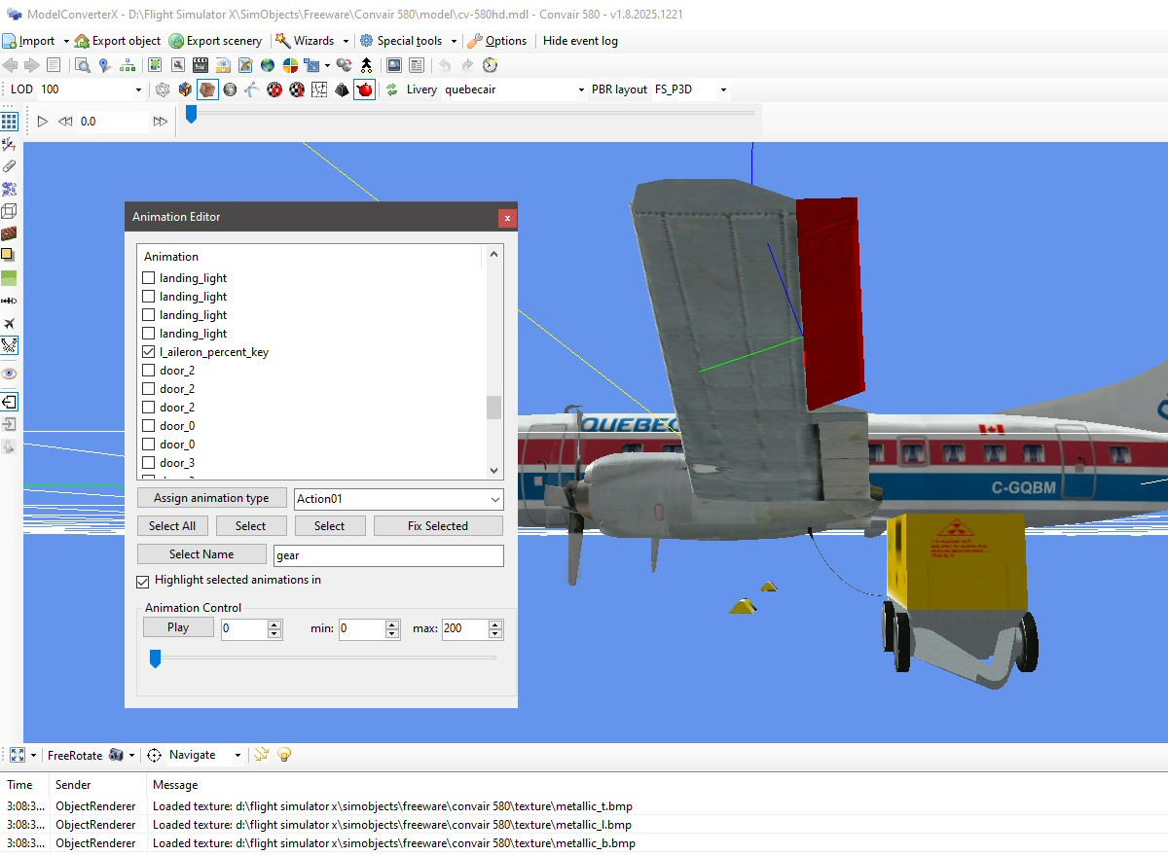Click the black-white checkered ball icon
Viewport: 1168px width, 855px height.
click(x=297, y=89)
